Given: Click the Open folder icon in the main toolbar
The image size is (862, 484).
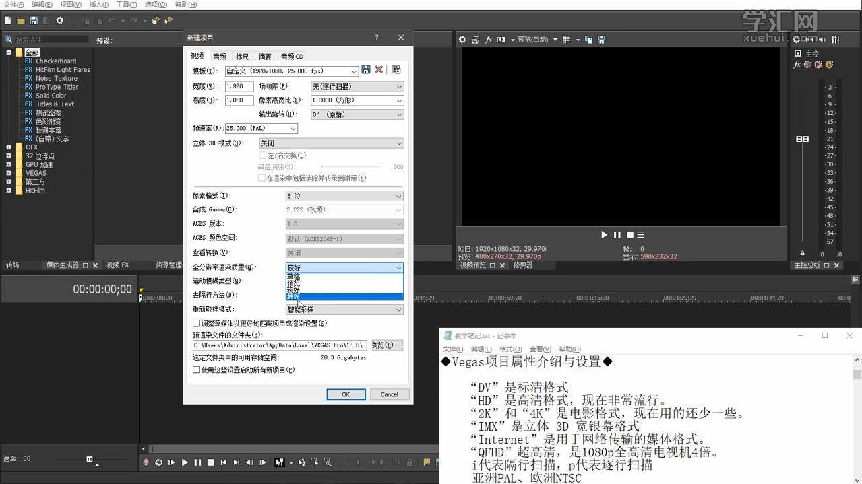Looking at the screenshot, I should (x=21, y=21).
